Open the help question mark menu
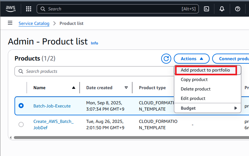Image resolution: width=249 pixels, height=156 pixels. pyautogui.click(x=238, y=9)
